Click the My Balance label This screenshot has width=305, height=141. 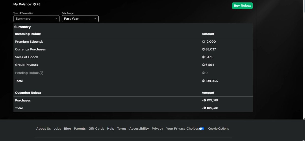(x=23, y=4)
